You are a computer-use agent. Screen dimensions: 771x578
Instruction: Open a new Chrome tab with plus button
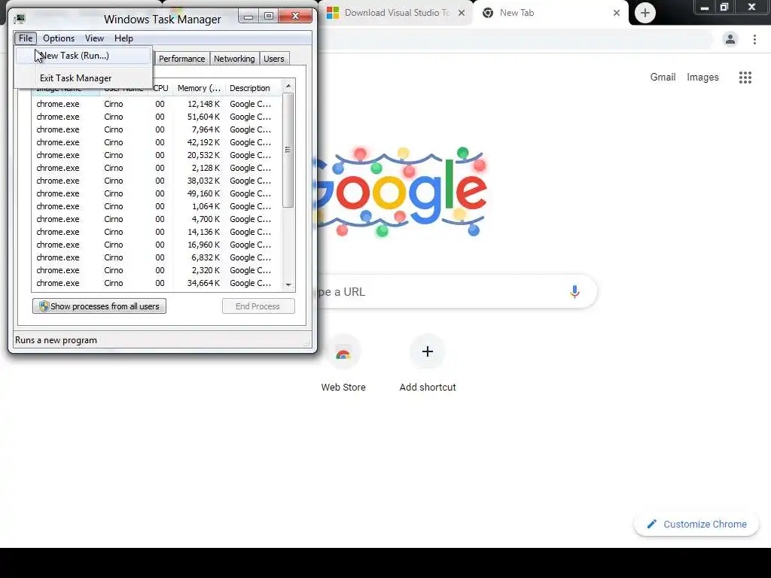click(645, 13)
